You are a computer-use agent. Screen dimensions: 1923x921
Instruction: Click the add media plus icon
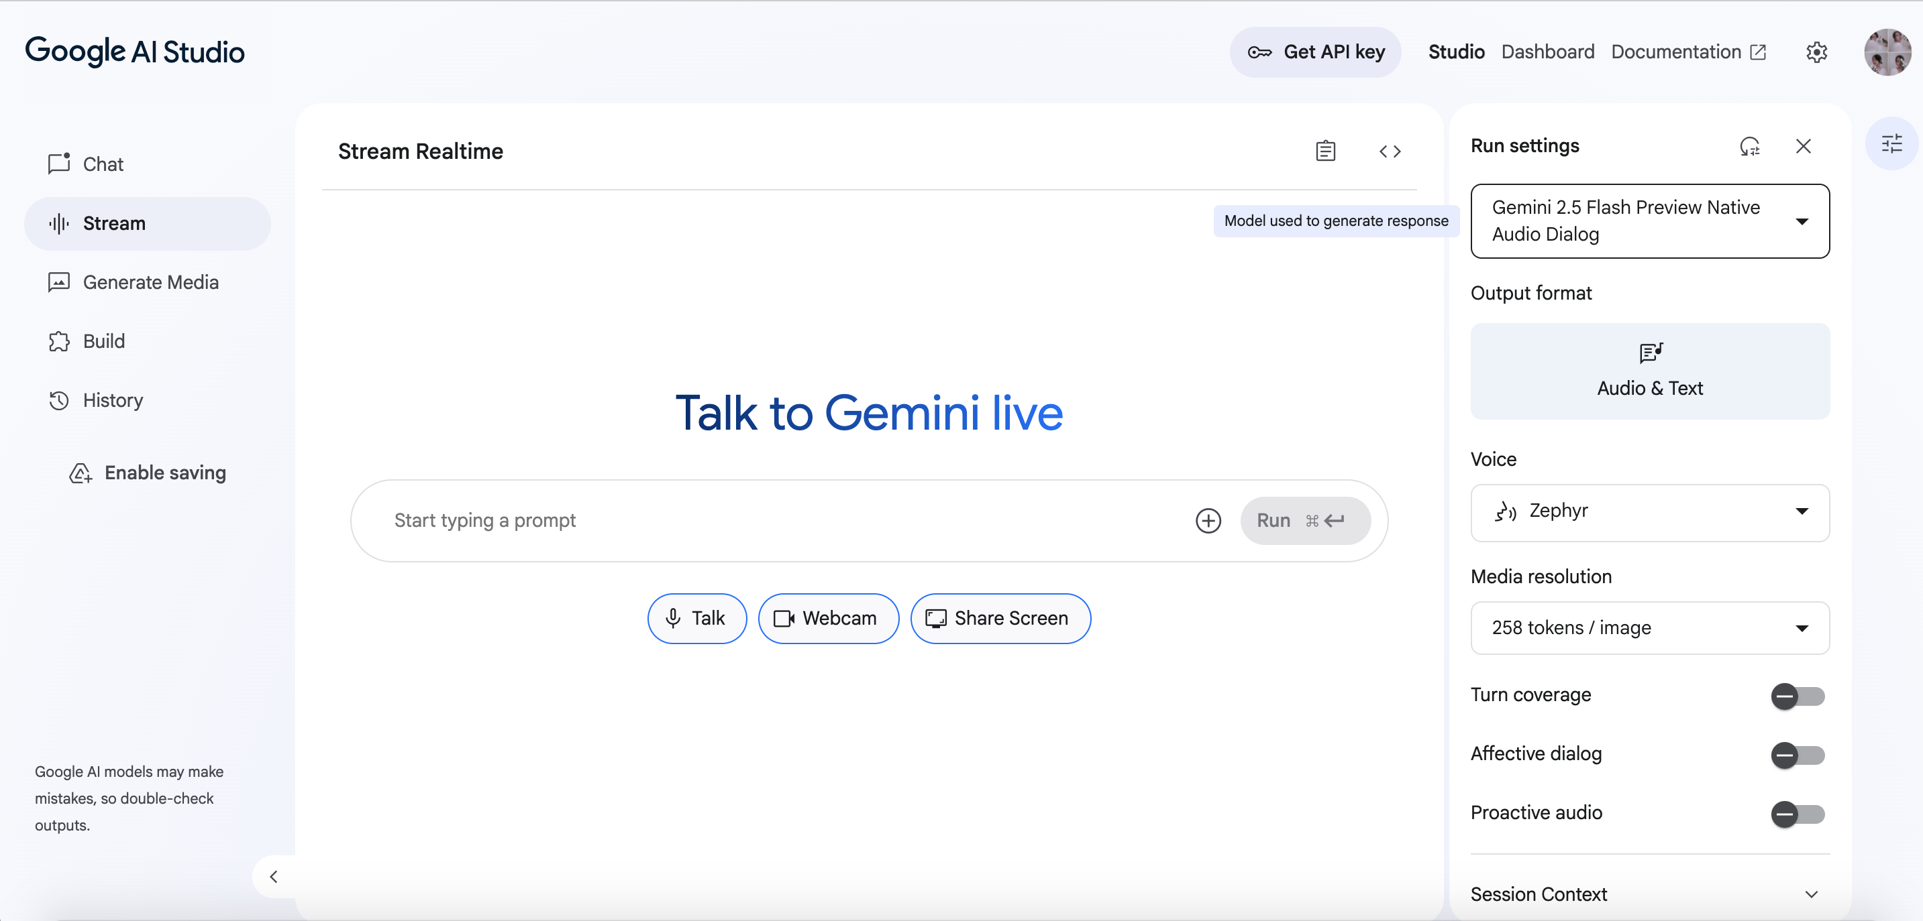[x=1208, y=521]
